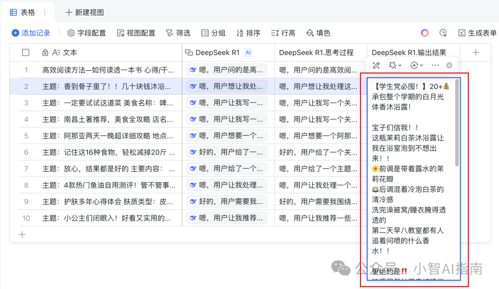Screen dimensions: 499x289
Task: Open the 填色 fill color tool
Action: click(x=318, y=33)
